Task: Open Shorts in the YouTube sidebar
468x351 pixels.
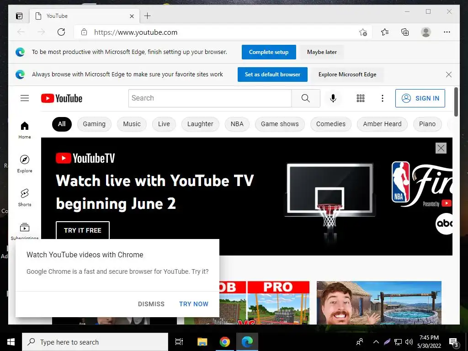Action: (25, 197)
